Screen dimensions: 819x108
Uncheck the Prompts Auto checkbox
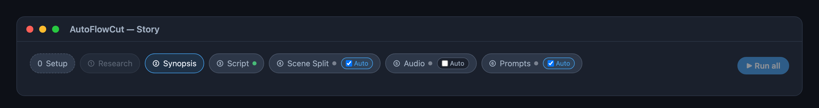pos(551,64)
